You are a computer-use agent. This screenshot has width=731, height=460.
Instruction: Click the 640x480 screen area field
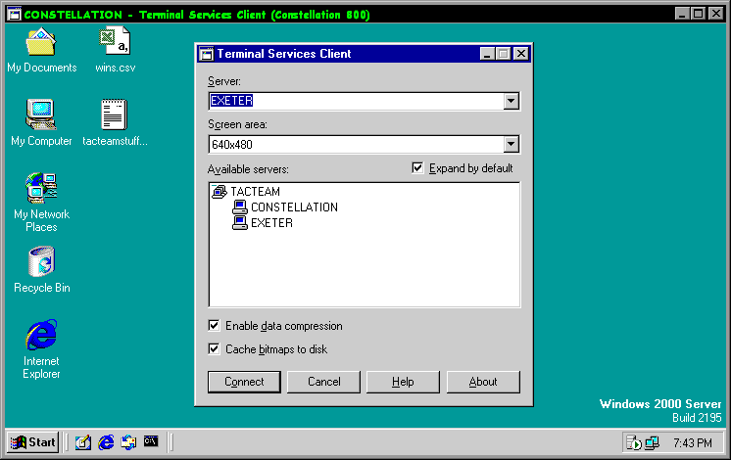(x=356, y=144)
